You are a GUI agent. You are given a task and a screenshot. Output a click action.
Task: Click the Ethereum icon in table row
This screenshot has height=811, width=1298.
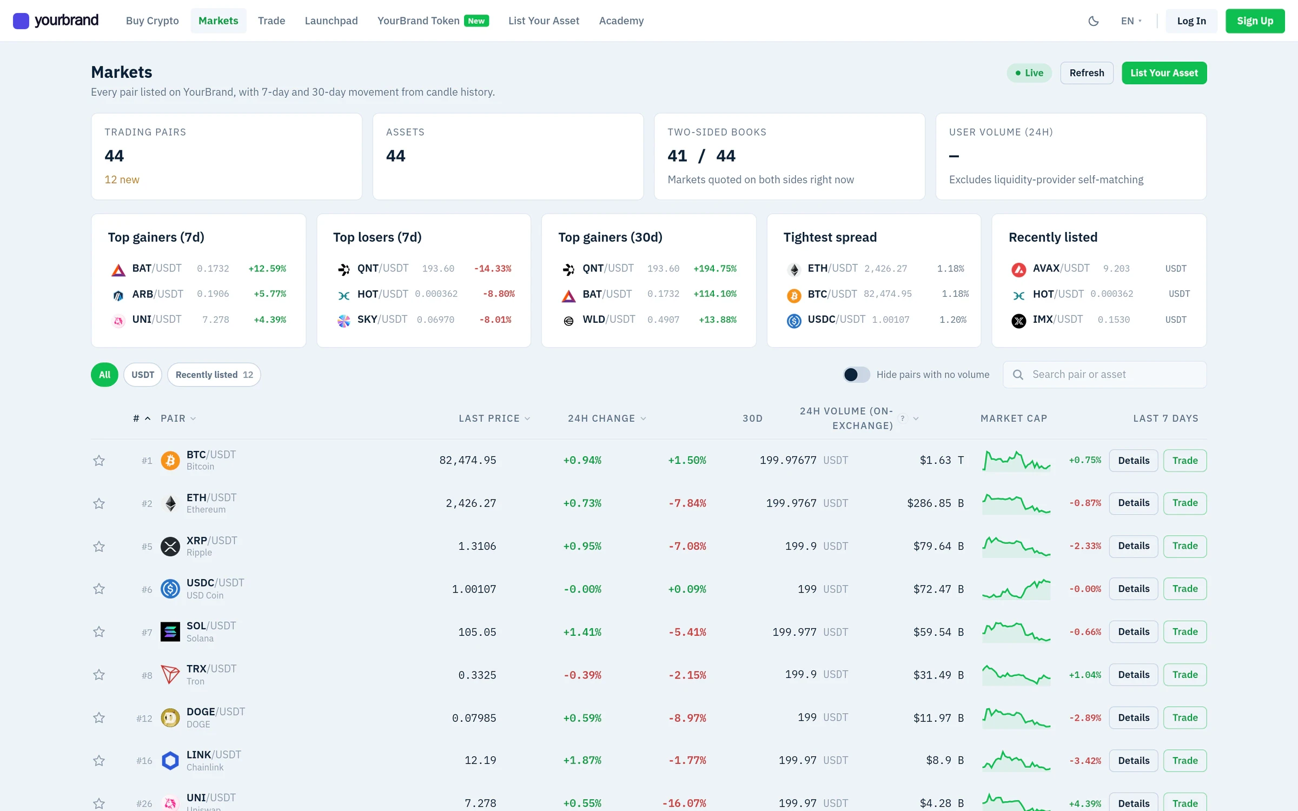(170, 503)
